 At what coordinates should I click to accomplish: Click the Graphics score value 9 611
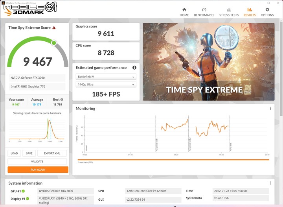pos(106,33)
